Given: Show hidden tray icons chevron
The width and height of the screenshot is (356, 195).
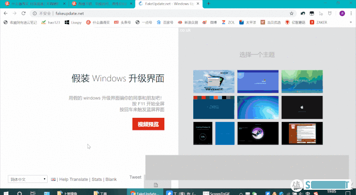Looking at the screenshot, I should (241, 193).
